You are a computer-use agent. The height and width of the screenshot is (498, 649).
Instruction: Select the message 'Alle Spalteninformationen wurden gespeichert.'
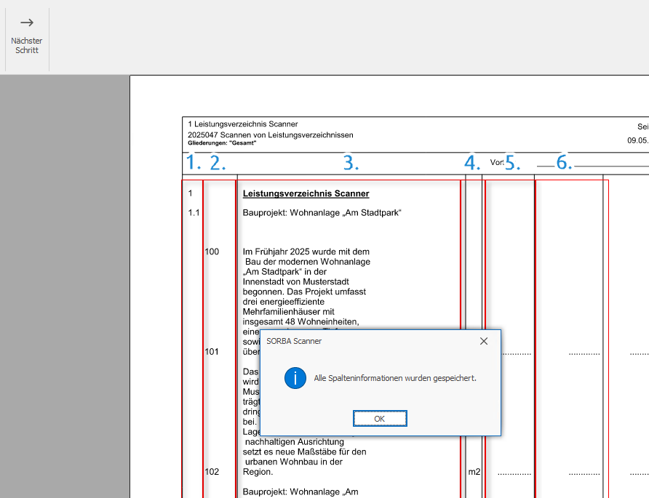click(x=395, y=379)
